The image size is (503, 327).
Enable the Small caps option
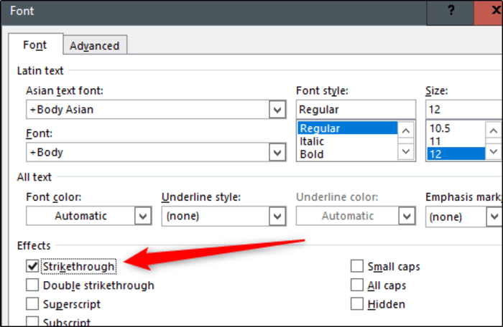click(357, 266)
